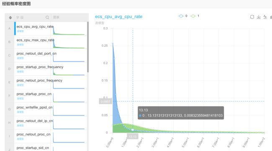Toggle legend series 0

coord(182,16)
